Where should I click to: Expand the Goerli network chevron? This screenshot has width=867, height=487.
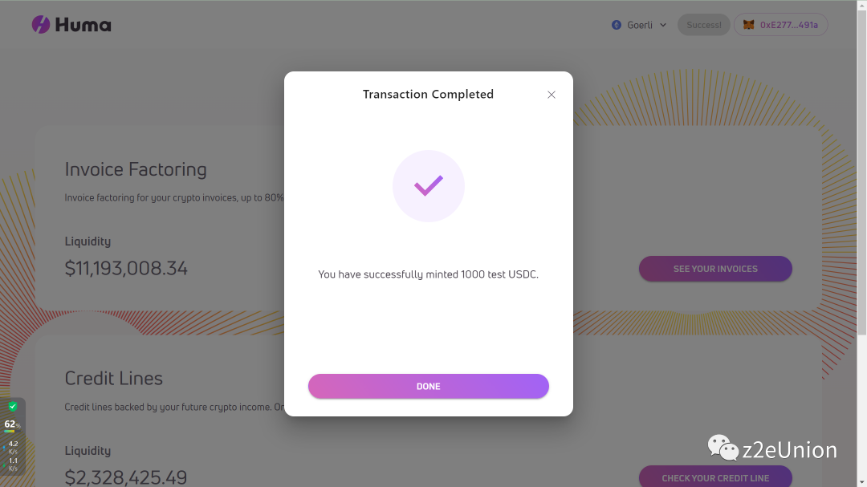point(663,25)
